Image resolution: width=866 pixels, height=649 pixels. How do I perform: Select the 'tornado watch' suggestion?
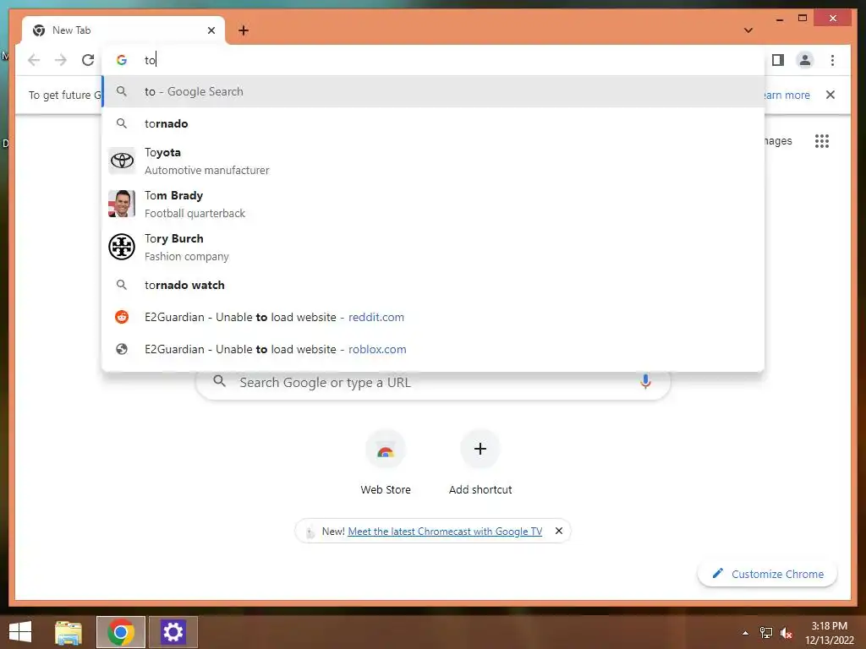[x=433, y=285]
